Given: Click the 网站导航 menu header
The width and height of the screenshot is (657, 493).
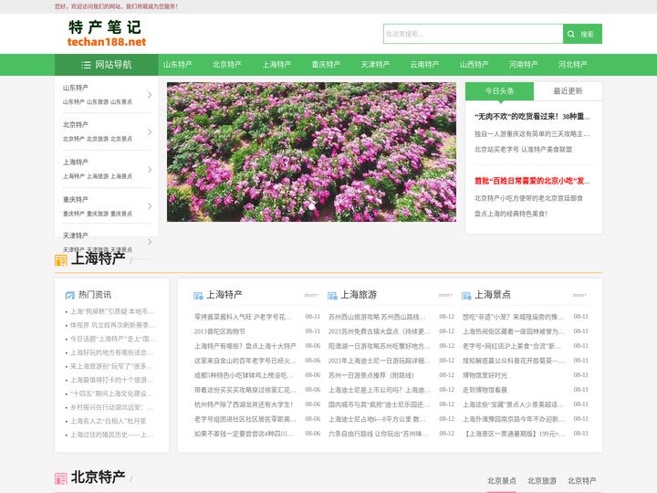Looking at the screenshot, I should coord(107,65).
